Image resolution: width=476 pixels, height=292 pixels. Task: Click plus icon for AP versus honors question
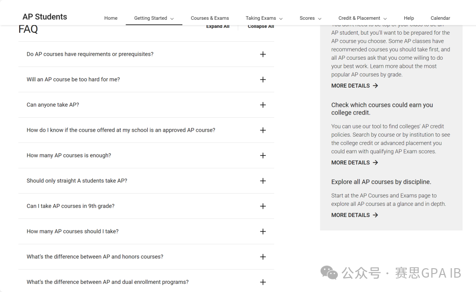click(x=263, y=257)
